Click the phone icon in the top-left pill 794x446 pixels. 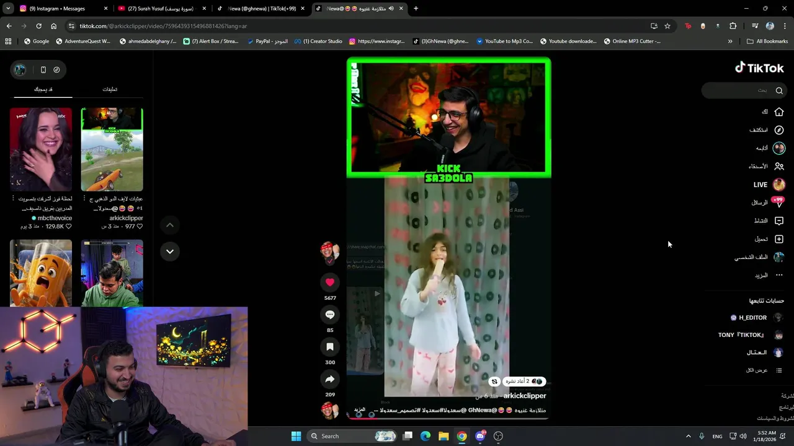pyautogui.click(x=43, y=70)
